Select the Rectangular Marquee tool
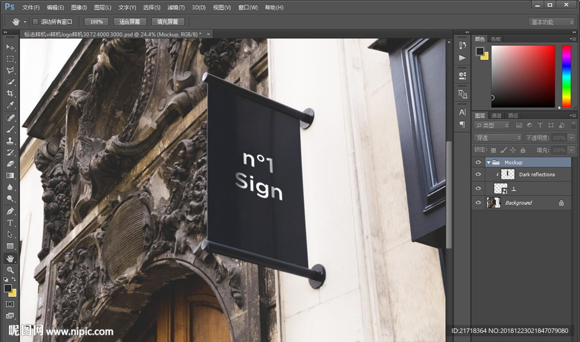The height and width of the screenshot is (342, 580). (10, 59)
